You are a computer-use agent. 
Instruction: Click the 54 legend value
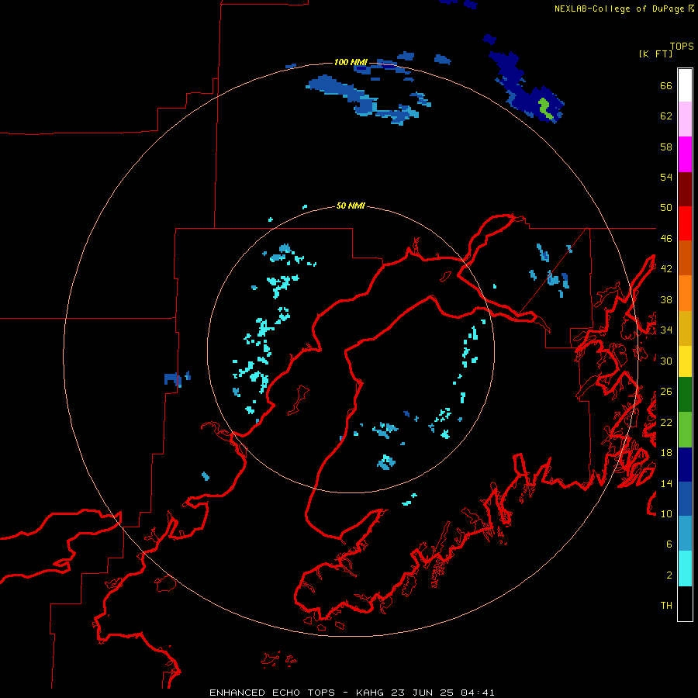pos(666,177)
